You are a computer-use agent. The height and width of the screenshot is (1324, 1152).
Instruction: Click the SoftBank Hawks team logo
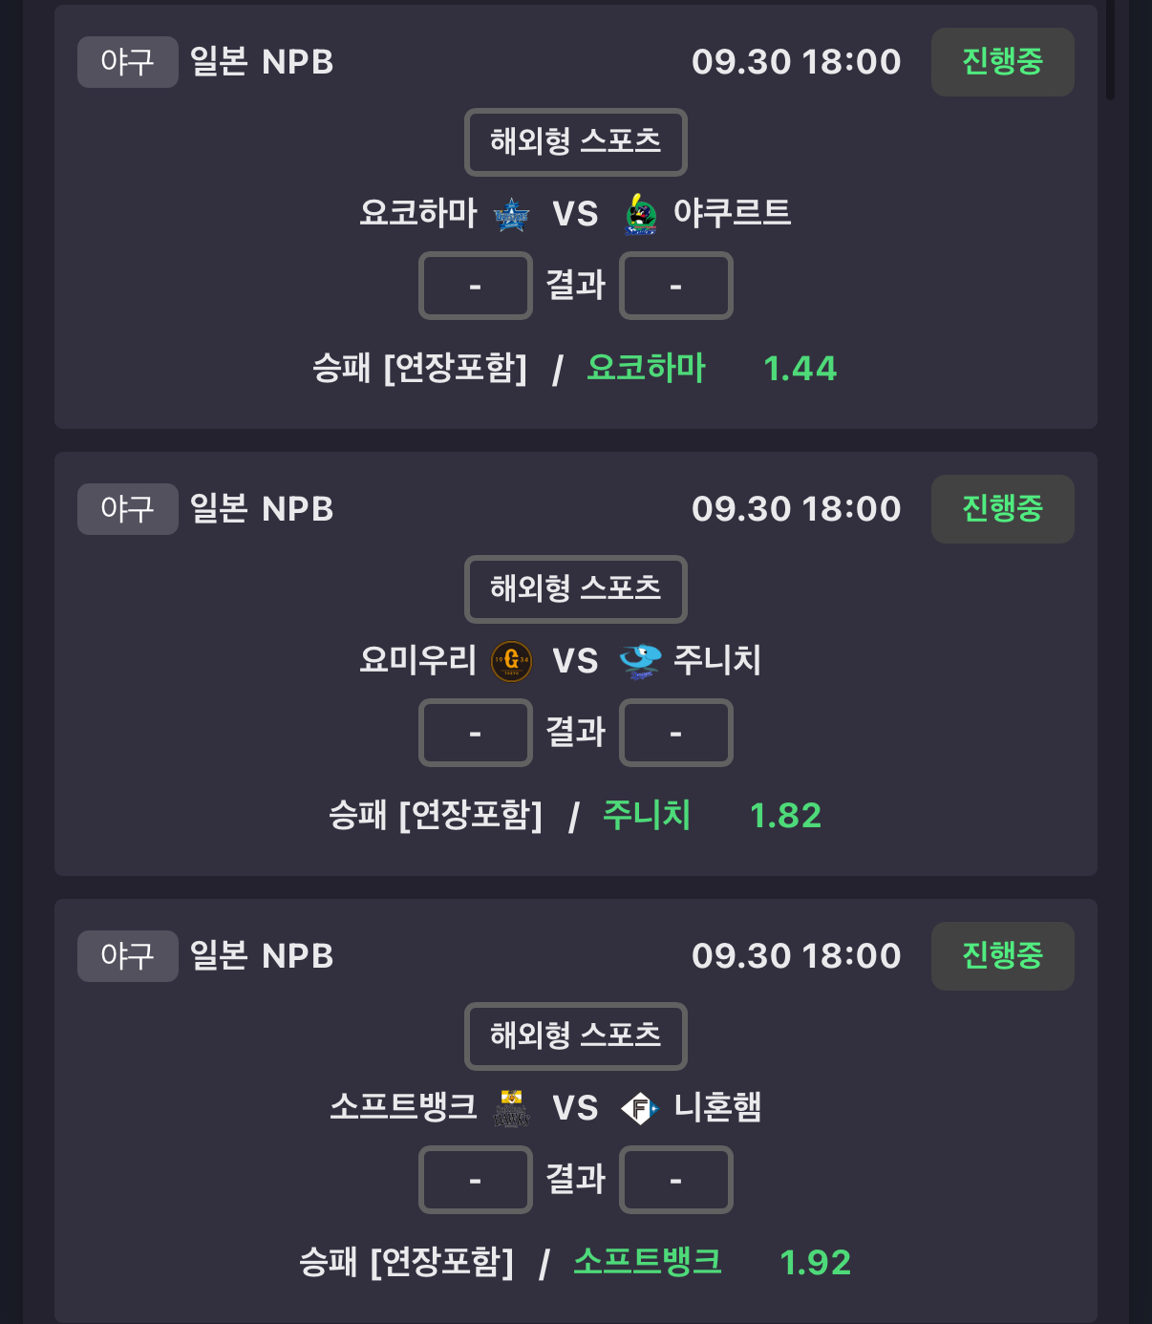511,1108
